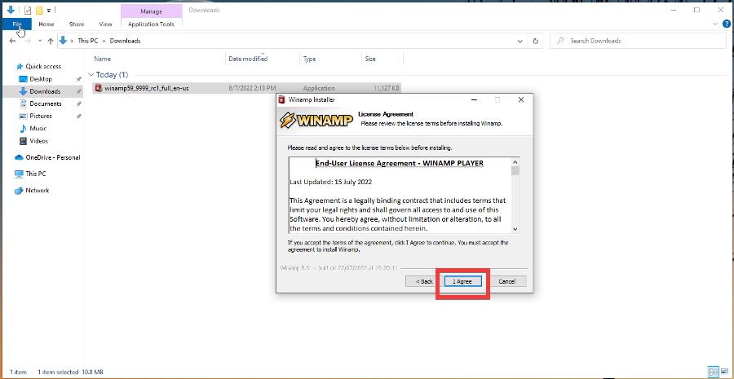Viewport: 734px width, 379px height.
Task: Collapse the Today (1) group
Action: 91,75
